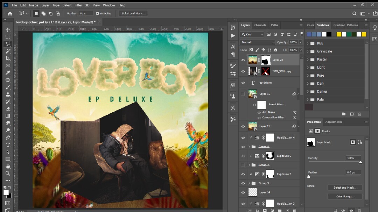Click the Character panel icon
This screenshot has width=378, height=212.
233,47
